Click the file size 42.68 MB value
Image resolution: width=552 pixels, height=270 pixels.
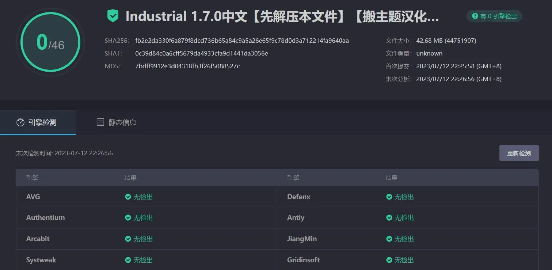[446, 41]
